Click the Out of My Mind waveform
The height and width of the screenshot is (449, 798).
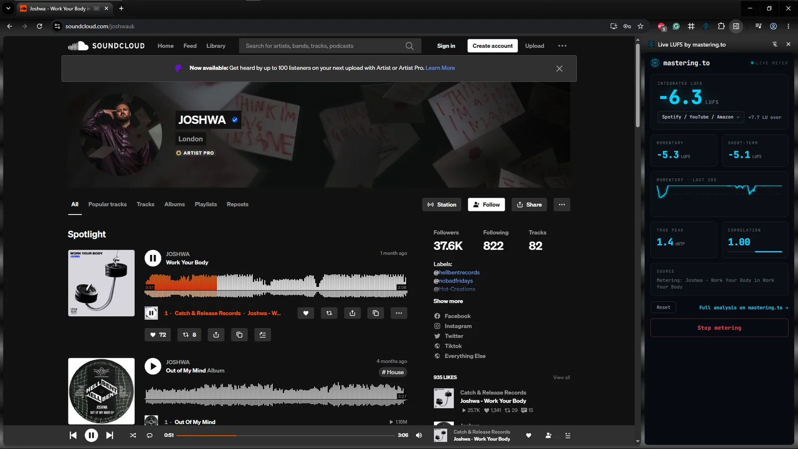[x=276, y=394]
